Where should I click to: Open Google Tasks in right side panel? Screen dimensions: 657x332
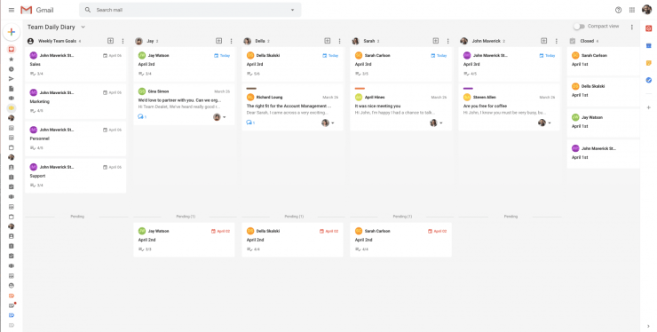coord(649,80)
